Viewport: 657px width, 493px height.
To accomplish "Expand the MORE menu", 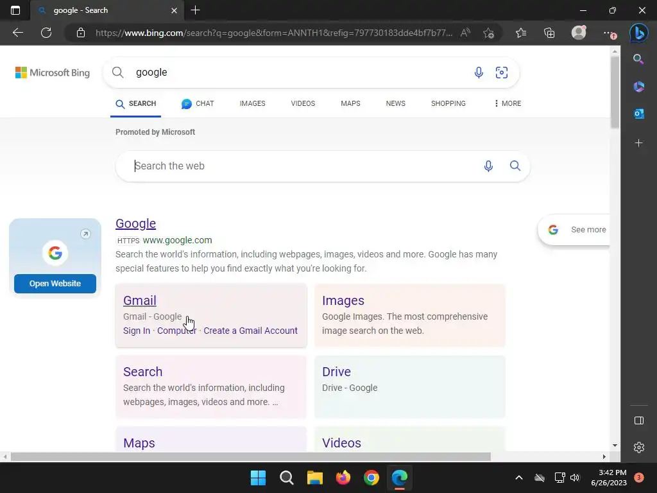I will (x=508, y=103).
